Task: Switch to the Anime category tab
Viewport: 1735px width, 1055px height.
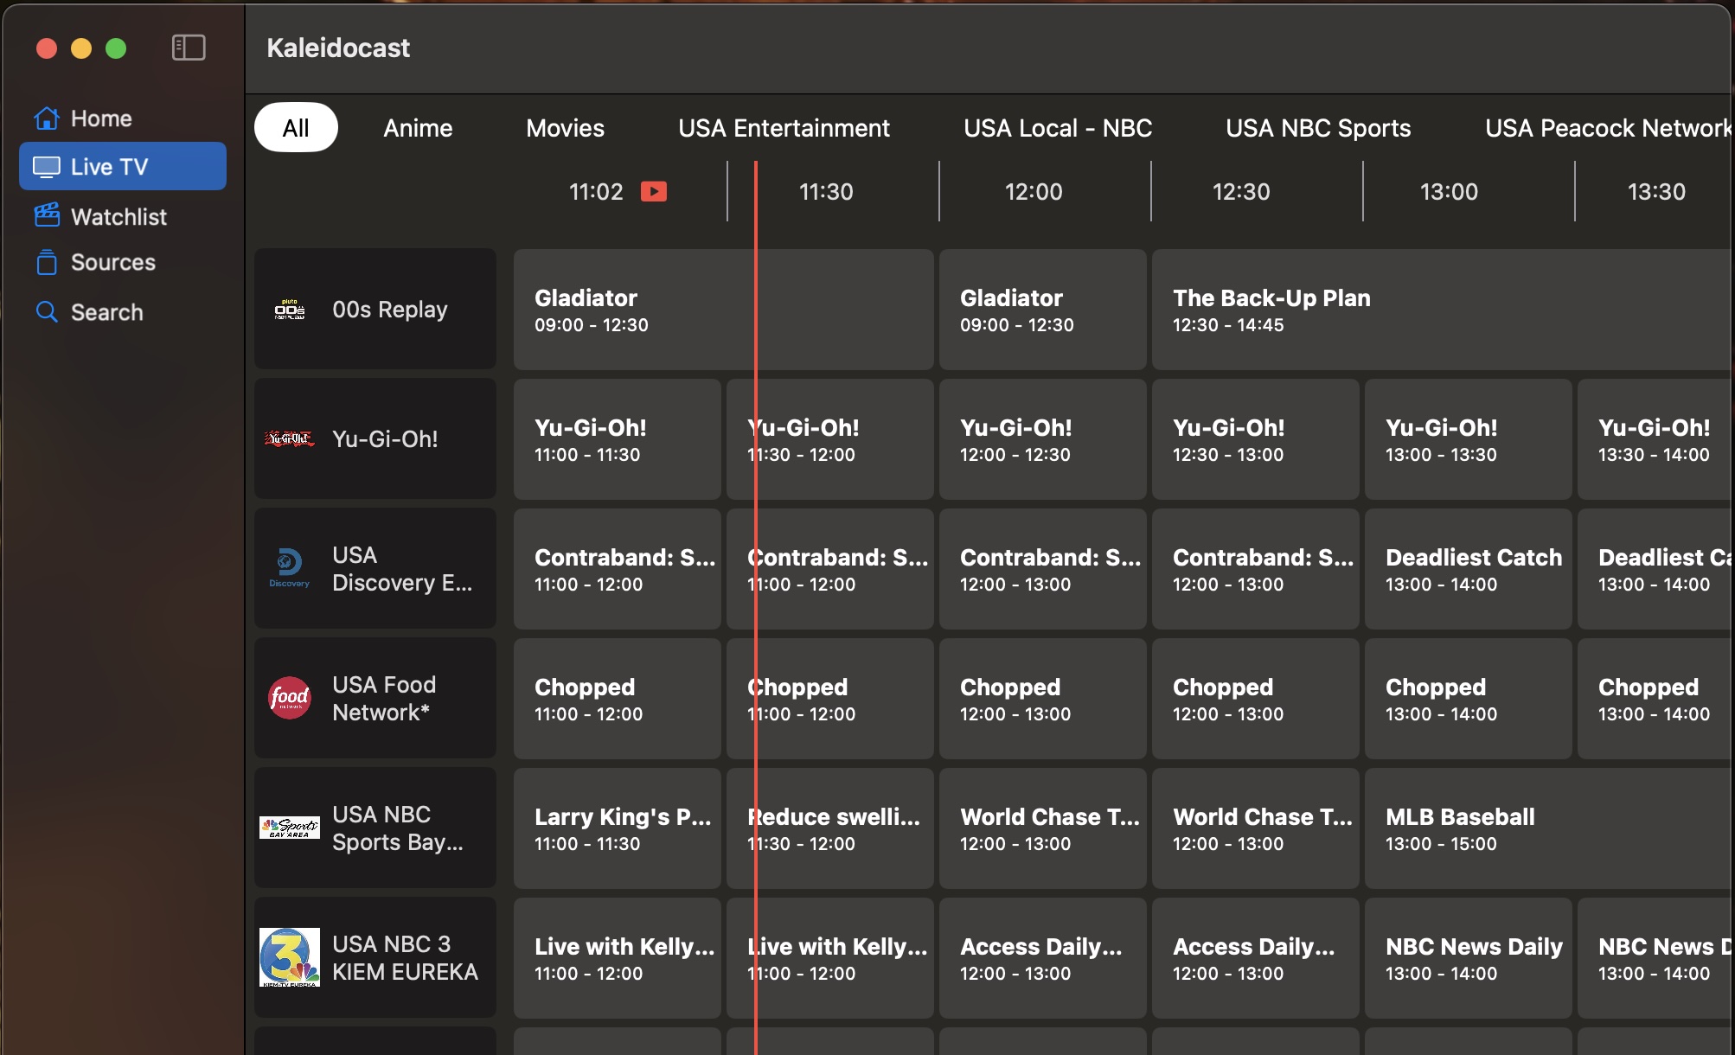Action: tap(418, 128)
